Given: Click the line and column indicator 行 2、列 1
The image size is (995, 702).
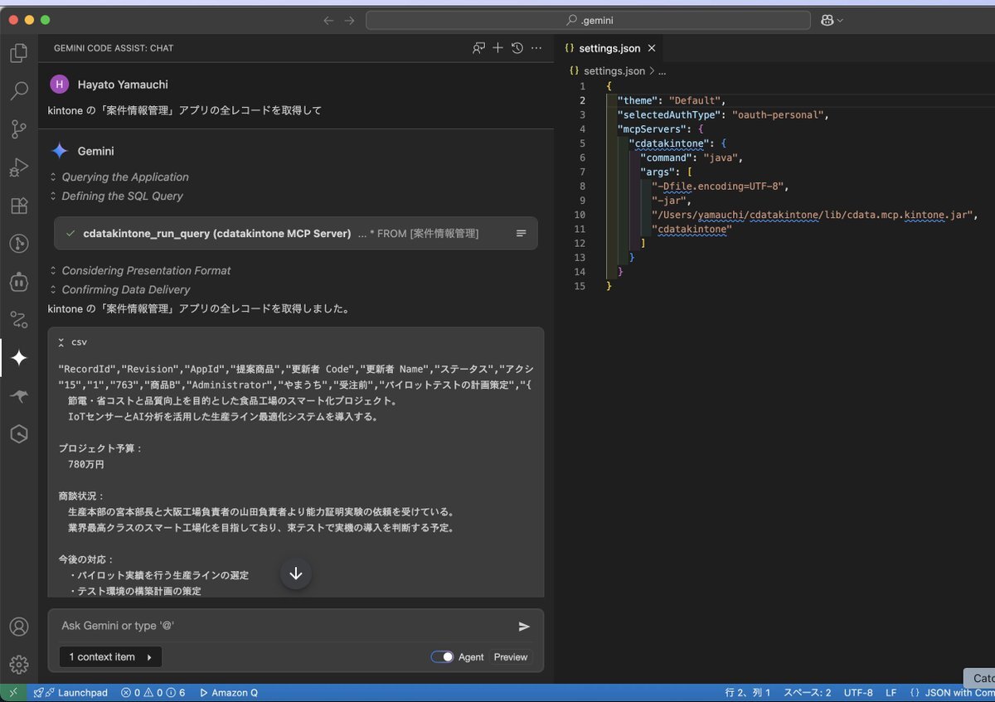Looking at the screenshot, I should point(748,692).
